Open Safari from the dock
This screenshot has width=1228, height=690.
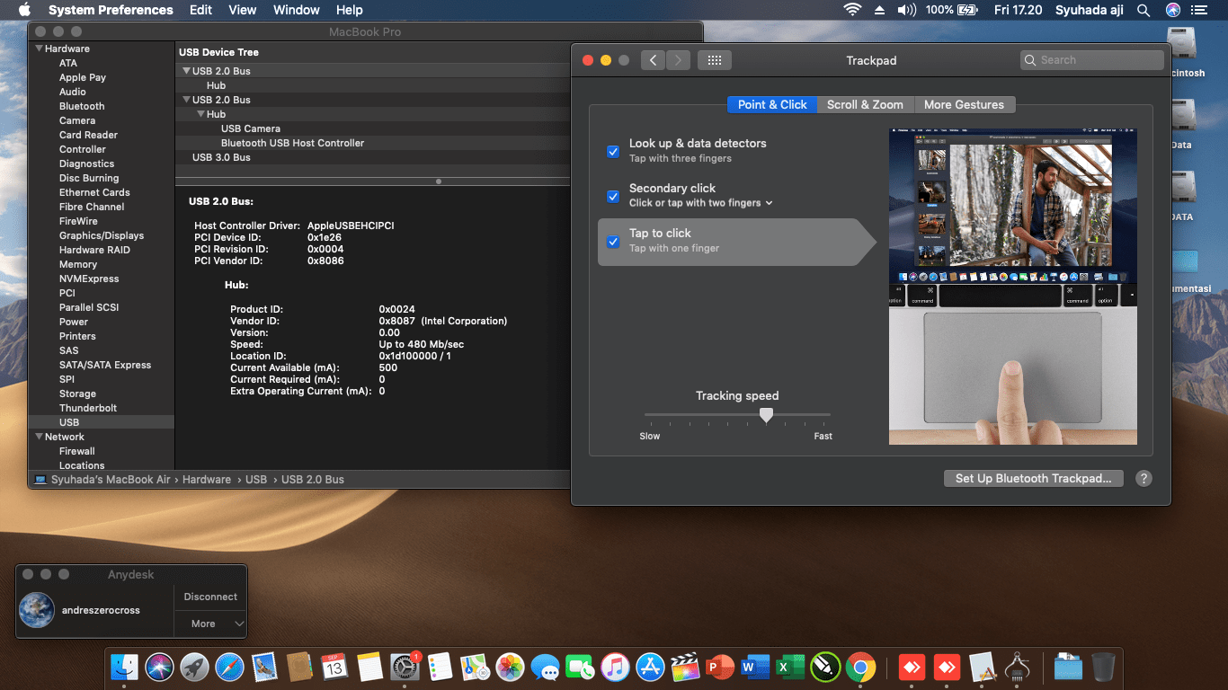point(229,668)
